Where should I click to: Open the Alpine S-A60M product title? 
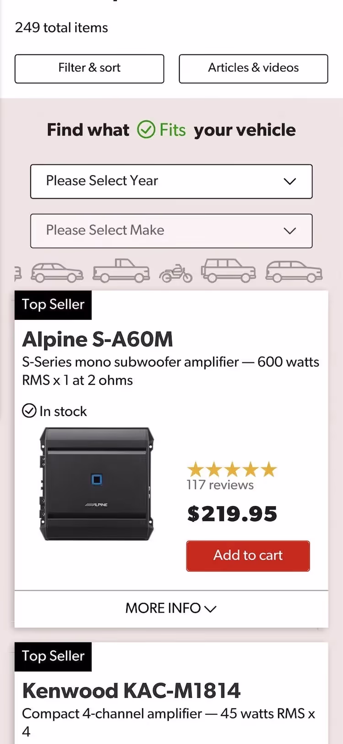tap(97, 339)
